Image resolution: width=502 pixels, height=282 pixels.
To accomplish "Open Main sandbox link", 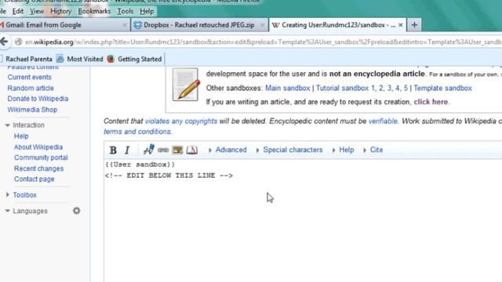I will (288, 88).
